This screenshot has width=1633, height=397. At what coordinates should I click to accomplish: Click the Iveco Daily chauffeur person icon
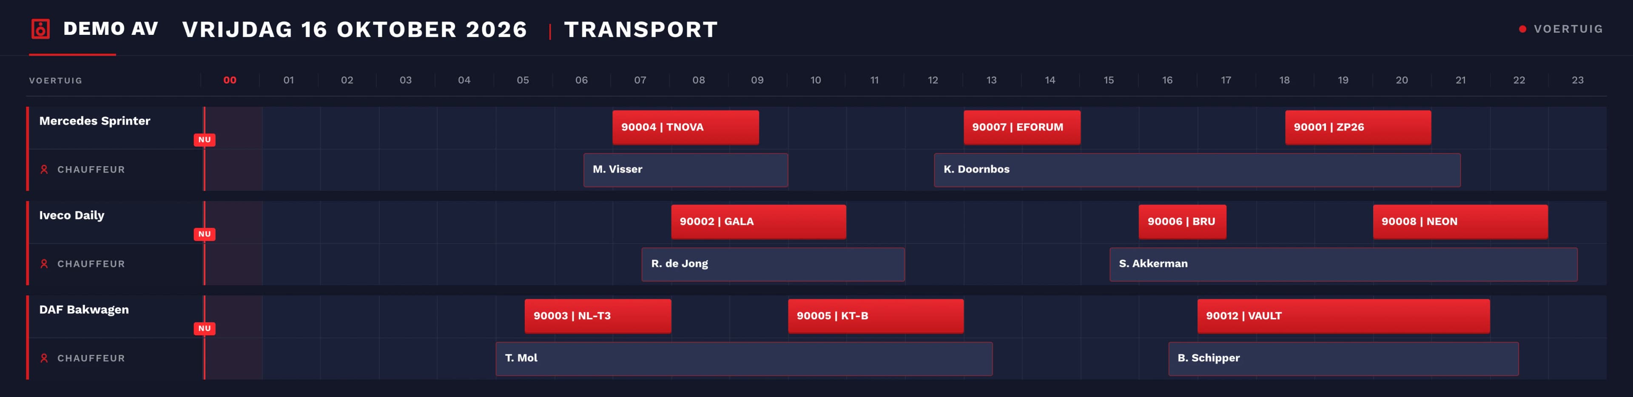tap(44, 264)
